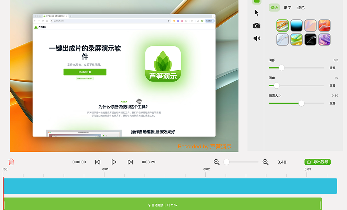Choose the red-orange wave wallpaper thumbnail

coord(324,25)
